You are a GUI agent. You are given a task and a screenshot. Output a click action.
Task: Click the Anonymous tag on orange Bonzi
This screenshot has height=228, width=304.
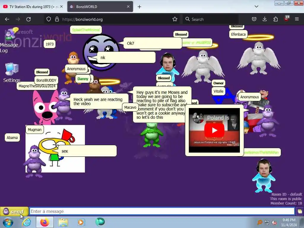point(76,69)
